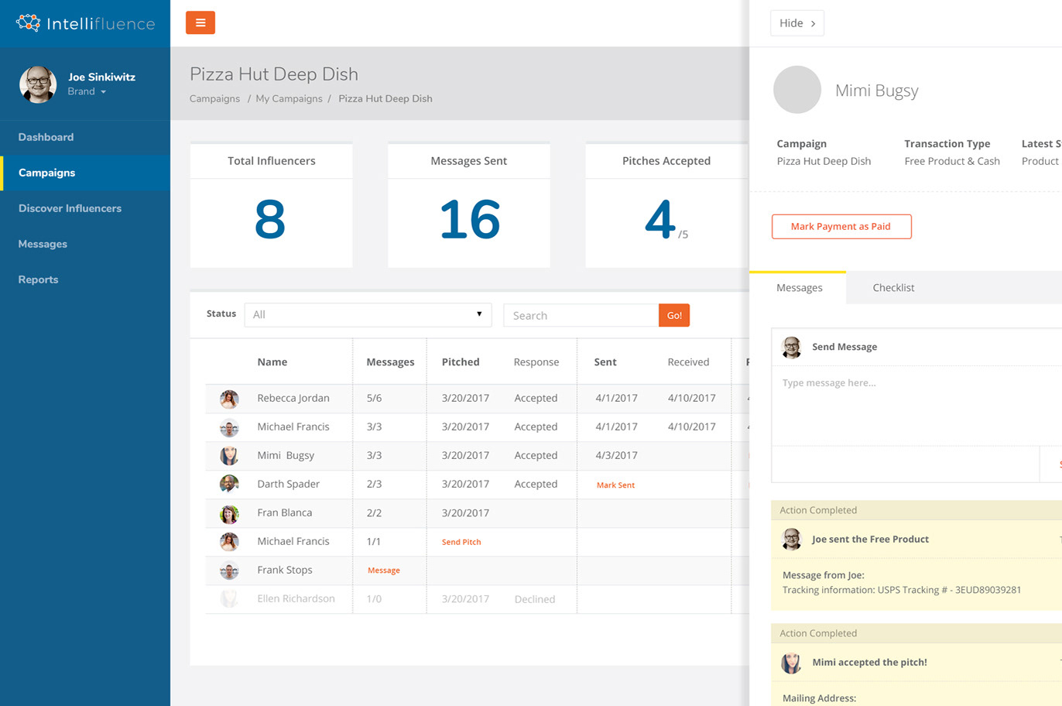Viewport: 1062px width, 706px height.
Task: Select the USPS tracking information text
Action: tap(902, 590)
